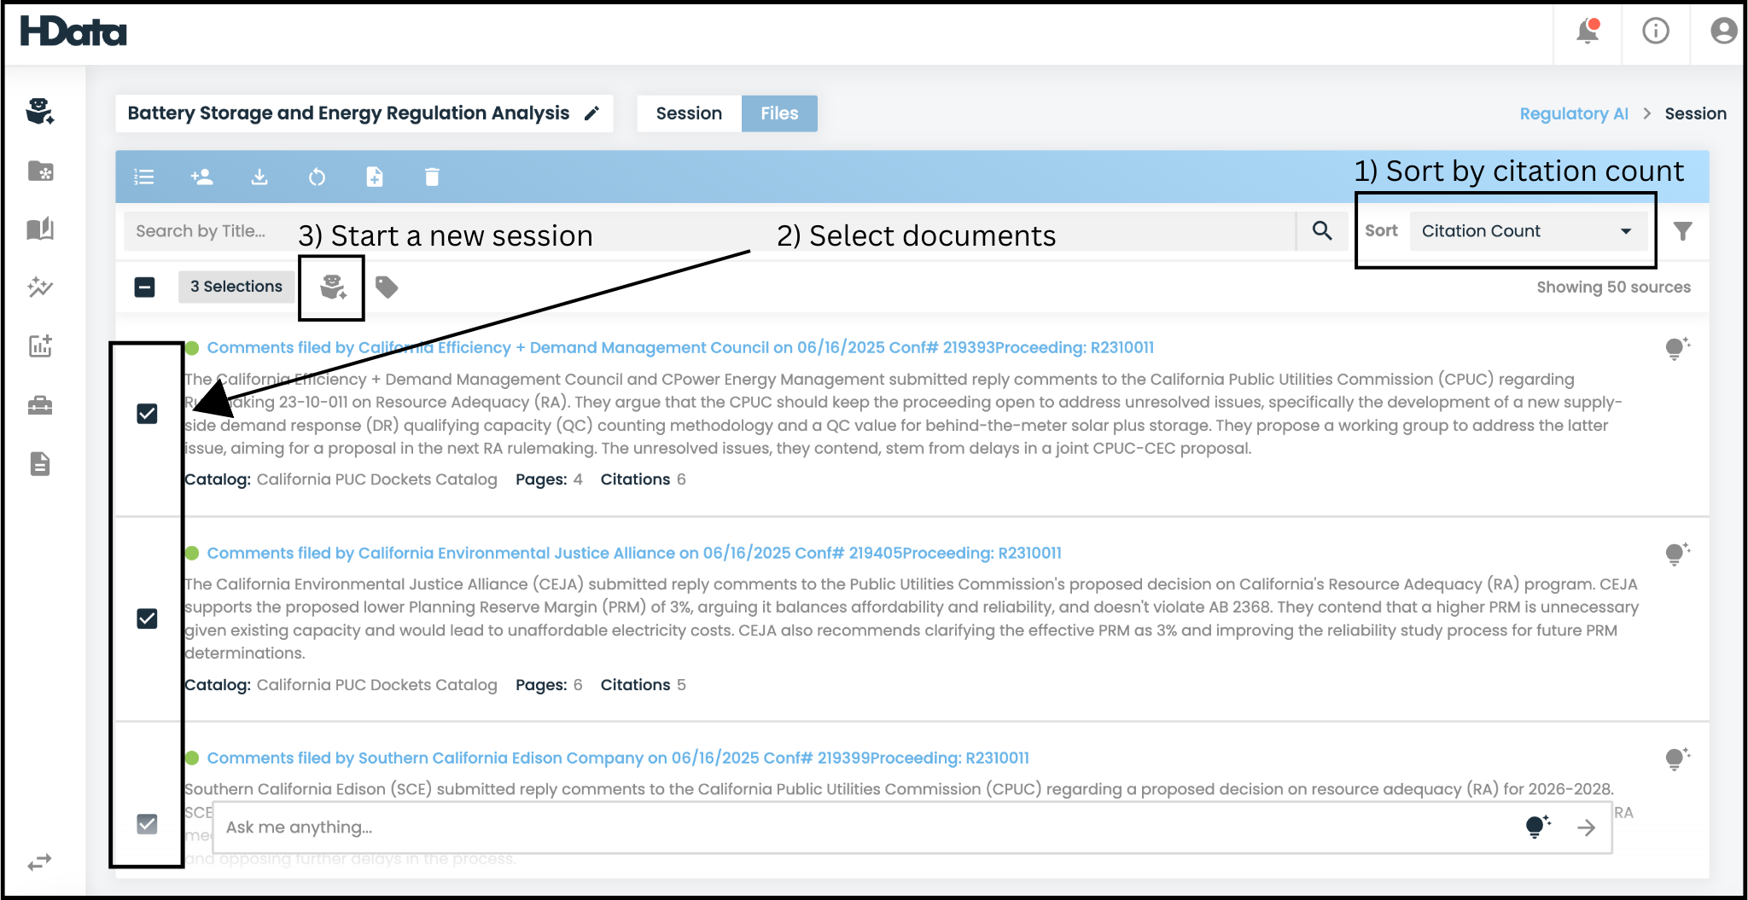Run the title search magnifier
This screenshot has height=900, width=1748.
(1322, 230)
